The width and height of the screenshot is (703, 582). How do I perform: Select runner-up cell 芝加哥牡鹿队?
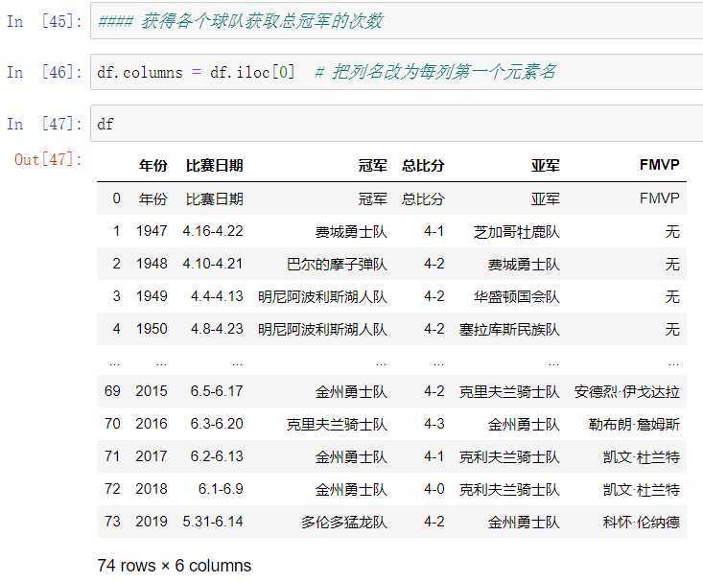tap(517, 232)
